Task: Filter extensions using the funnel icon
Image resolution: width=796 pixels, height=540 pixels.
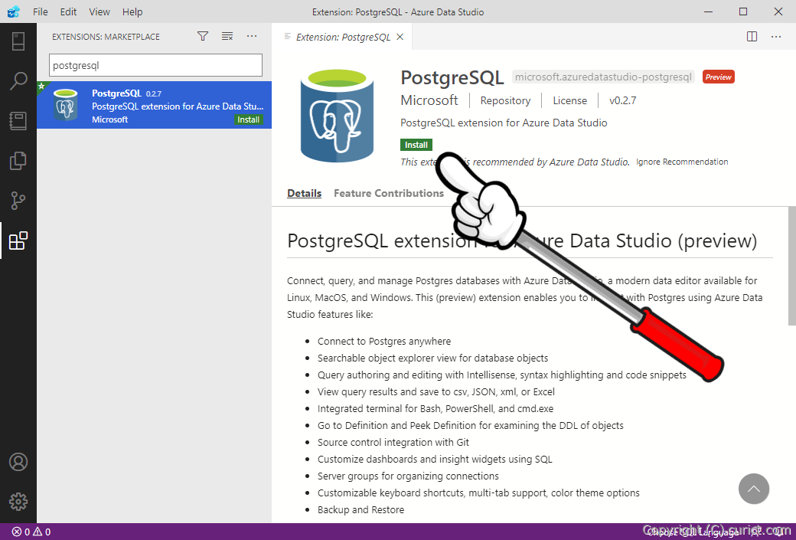Action: pos(202,36)
